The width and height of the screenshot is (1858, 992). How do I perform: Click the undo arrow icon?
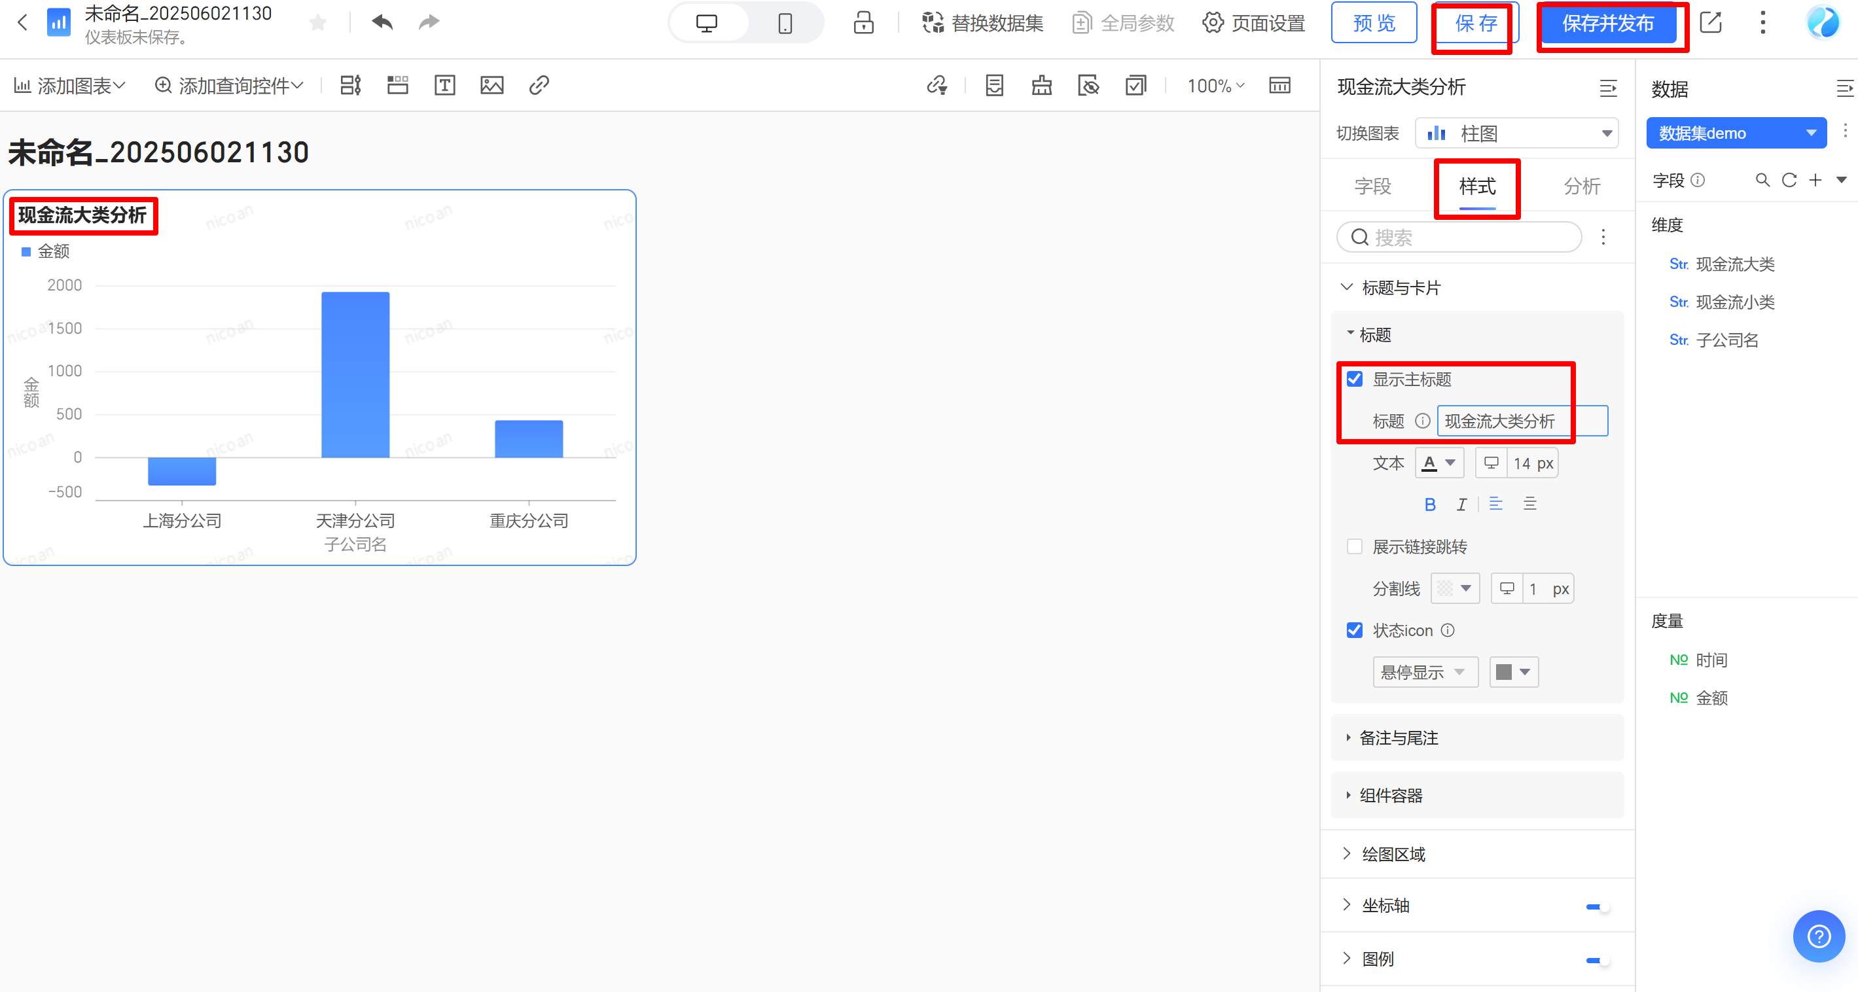(x=382, y=22)
